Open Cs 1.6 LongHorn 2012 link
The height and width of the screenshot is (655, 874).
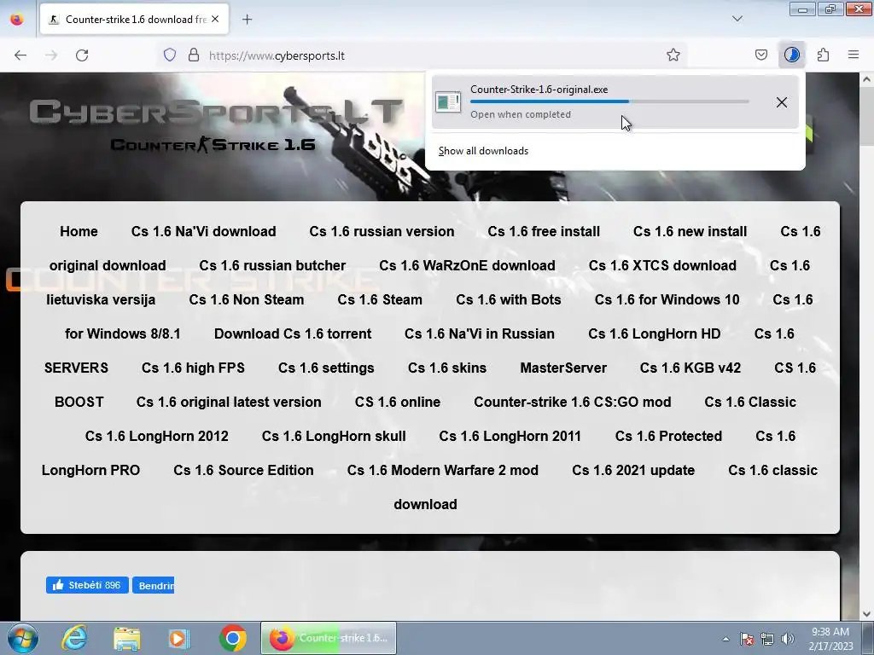(157, 436)
